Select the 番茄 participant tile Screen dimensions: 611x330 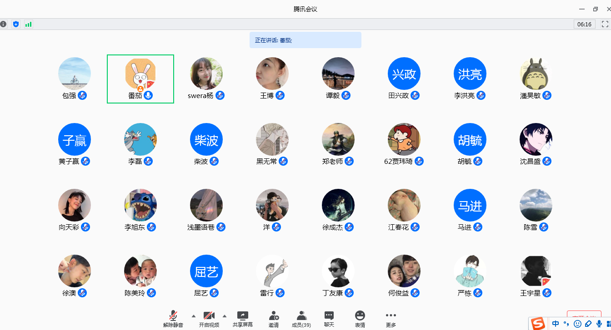[140, 79]
